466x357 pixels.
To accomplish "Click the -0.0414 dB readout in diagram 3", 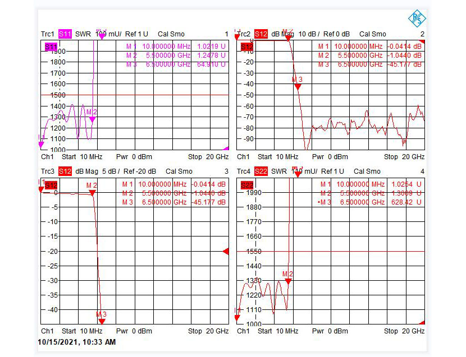I will pyautogui.click(x=208, y=184).
